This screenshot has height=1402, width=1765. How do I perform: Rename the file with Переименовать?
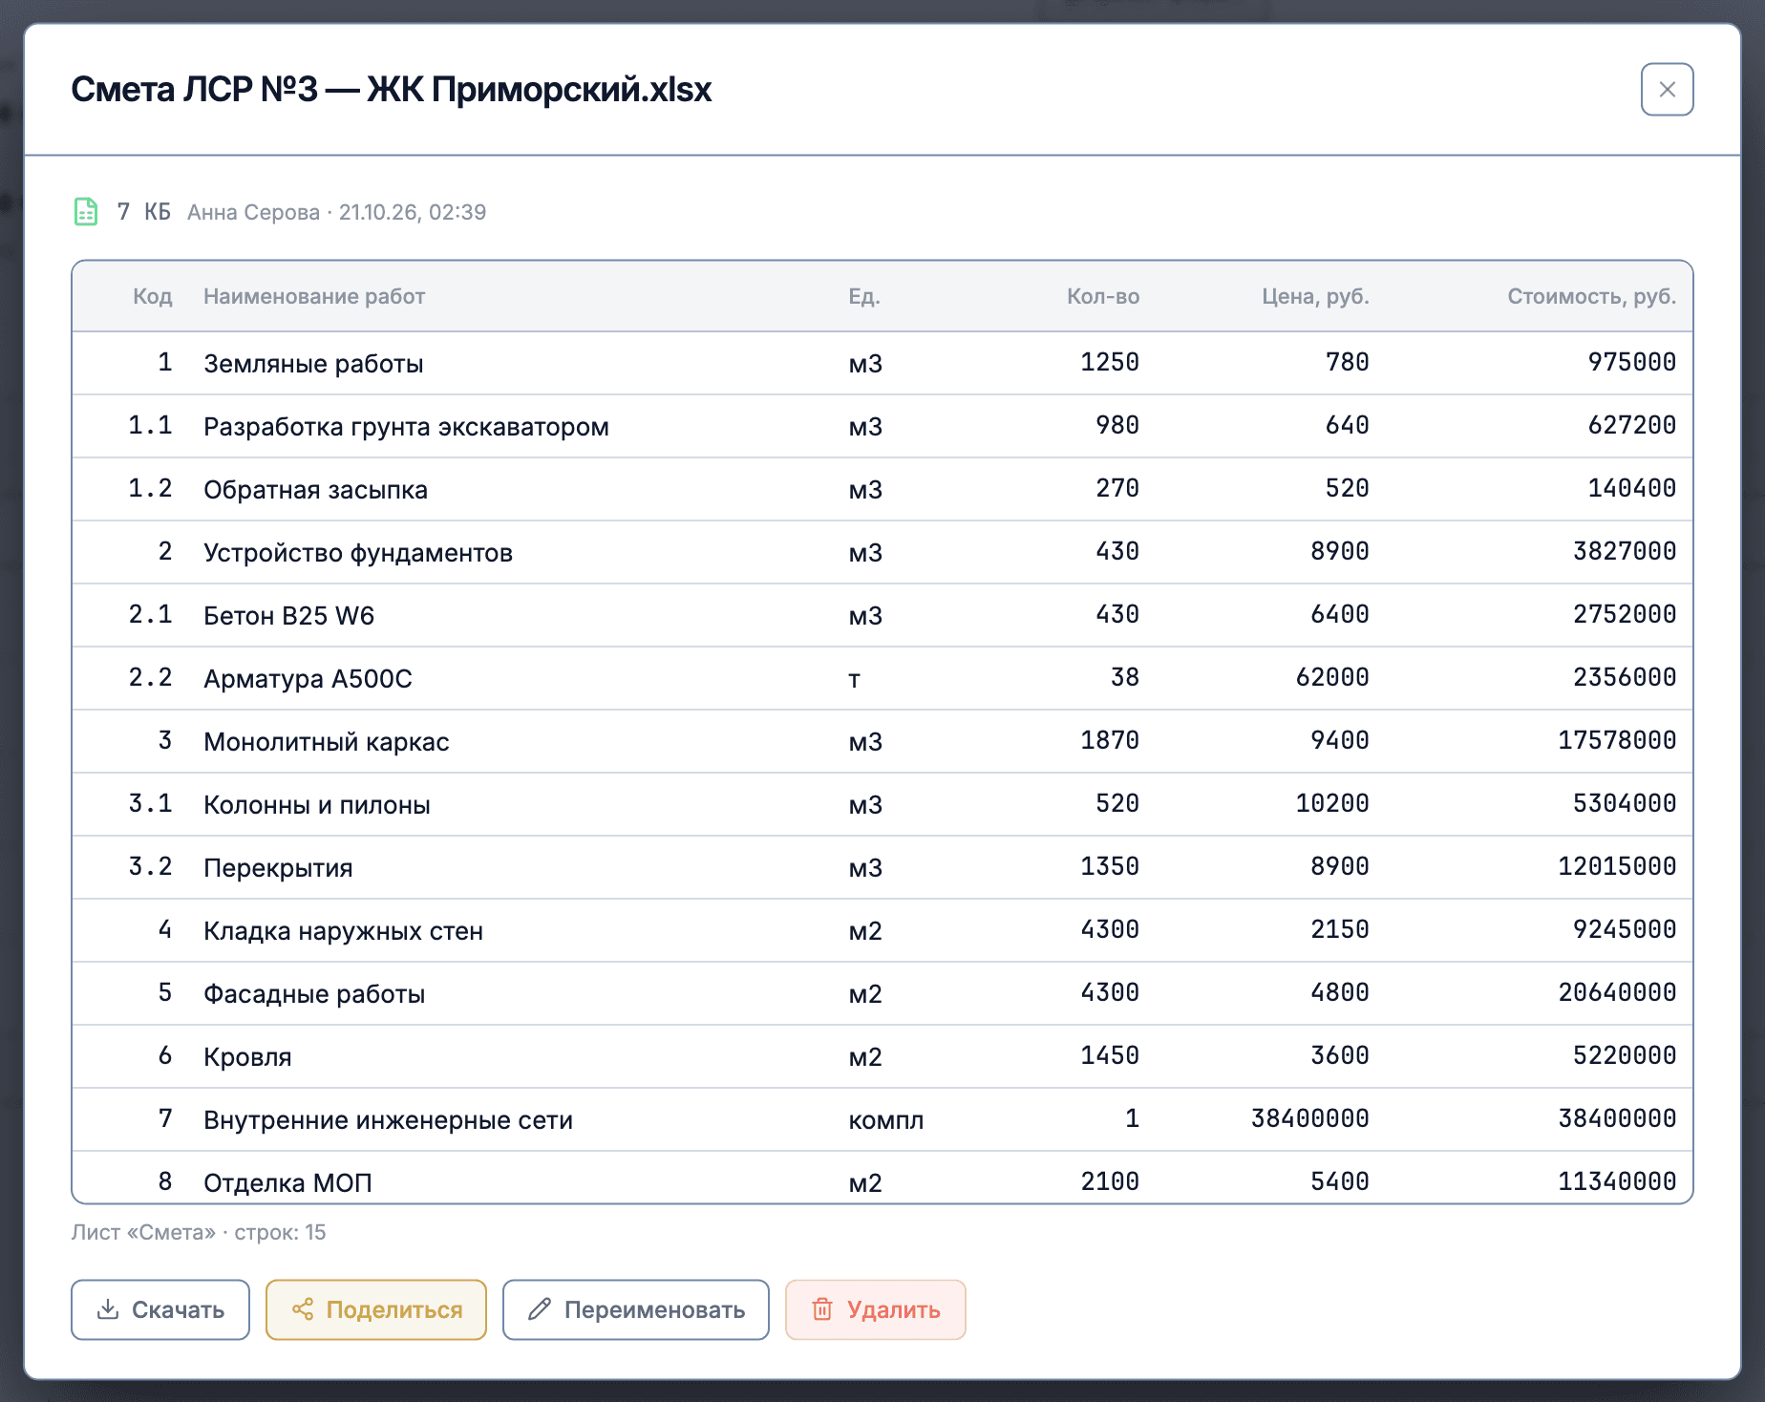point(636,1309)
